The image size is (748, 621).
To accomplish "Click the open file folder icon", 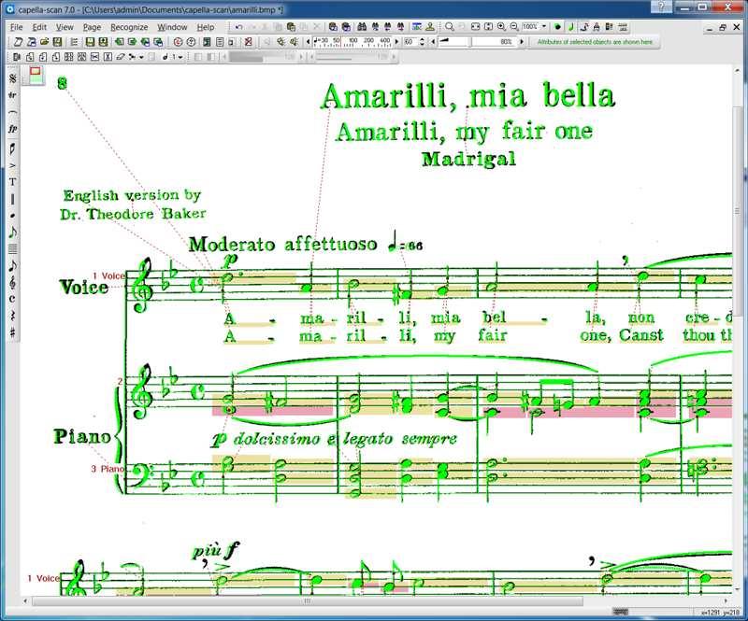I will click(44, 42).
